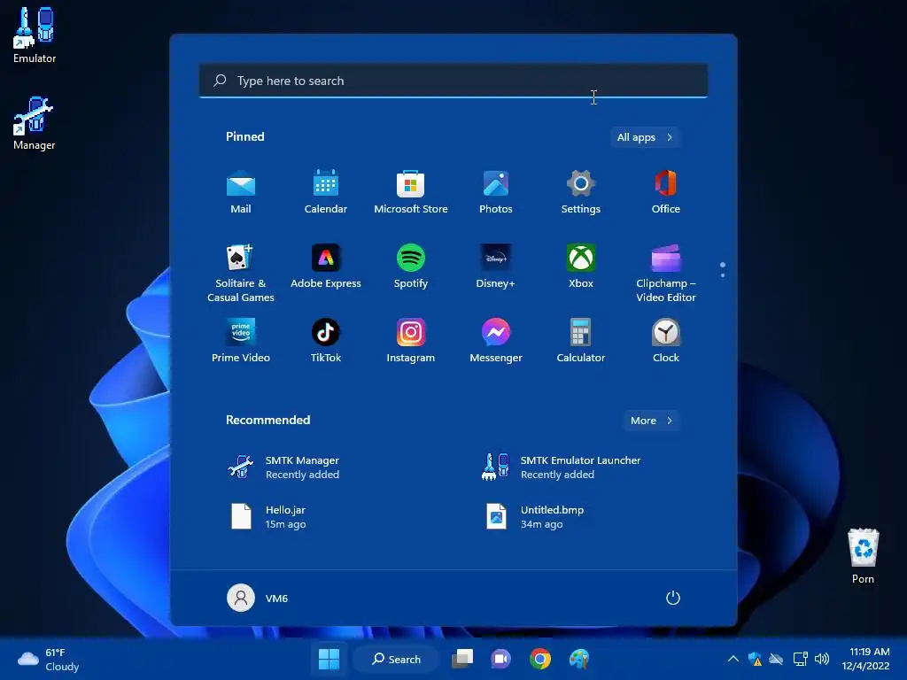The width and height of the screenshot is (907, 680).
Task: Launch Google Chrome from the taskbar
Action: pos(540,659)
